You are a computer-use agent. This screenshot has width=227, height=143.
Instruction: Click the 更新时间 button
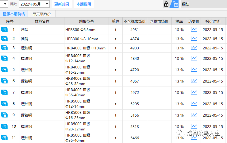[62, 4]
